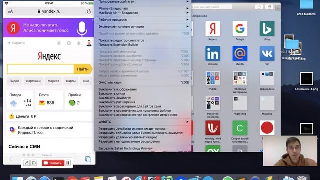
Task: Open the Полезные материалы favorites folder
Action: point(240,78)
